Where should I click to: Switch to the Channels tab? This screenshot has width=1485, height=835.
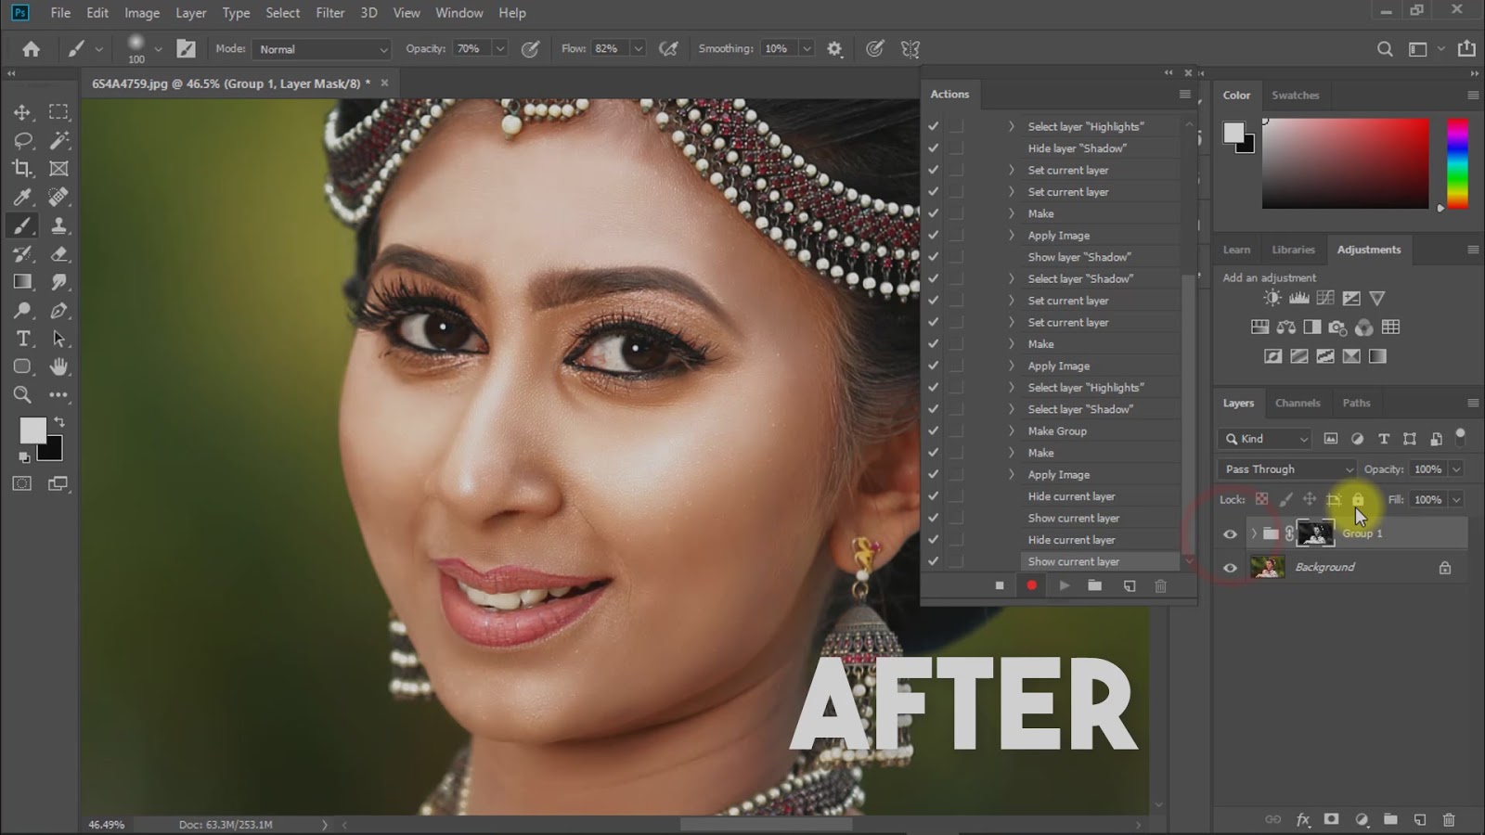coord(1298,404)
